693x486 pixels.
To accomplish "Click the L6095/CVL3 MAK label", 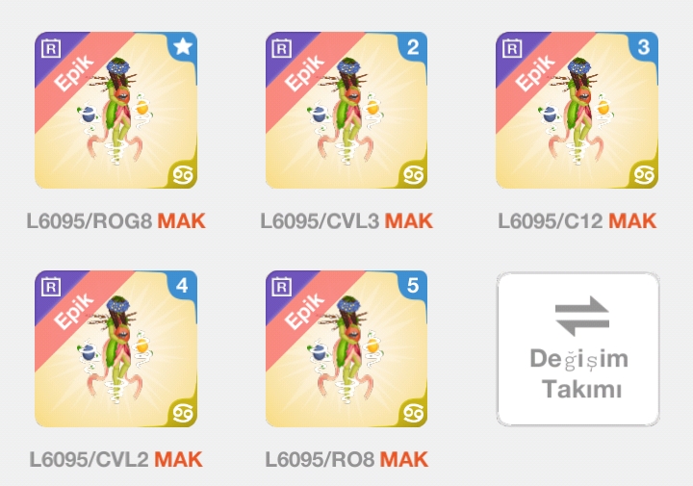I will point(346,221).
